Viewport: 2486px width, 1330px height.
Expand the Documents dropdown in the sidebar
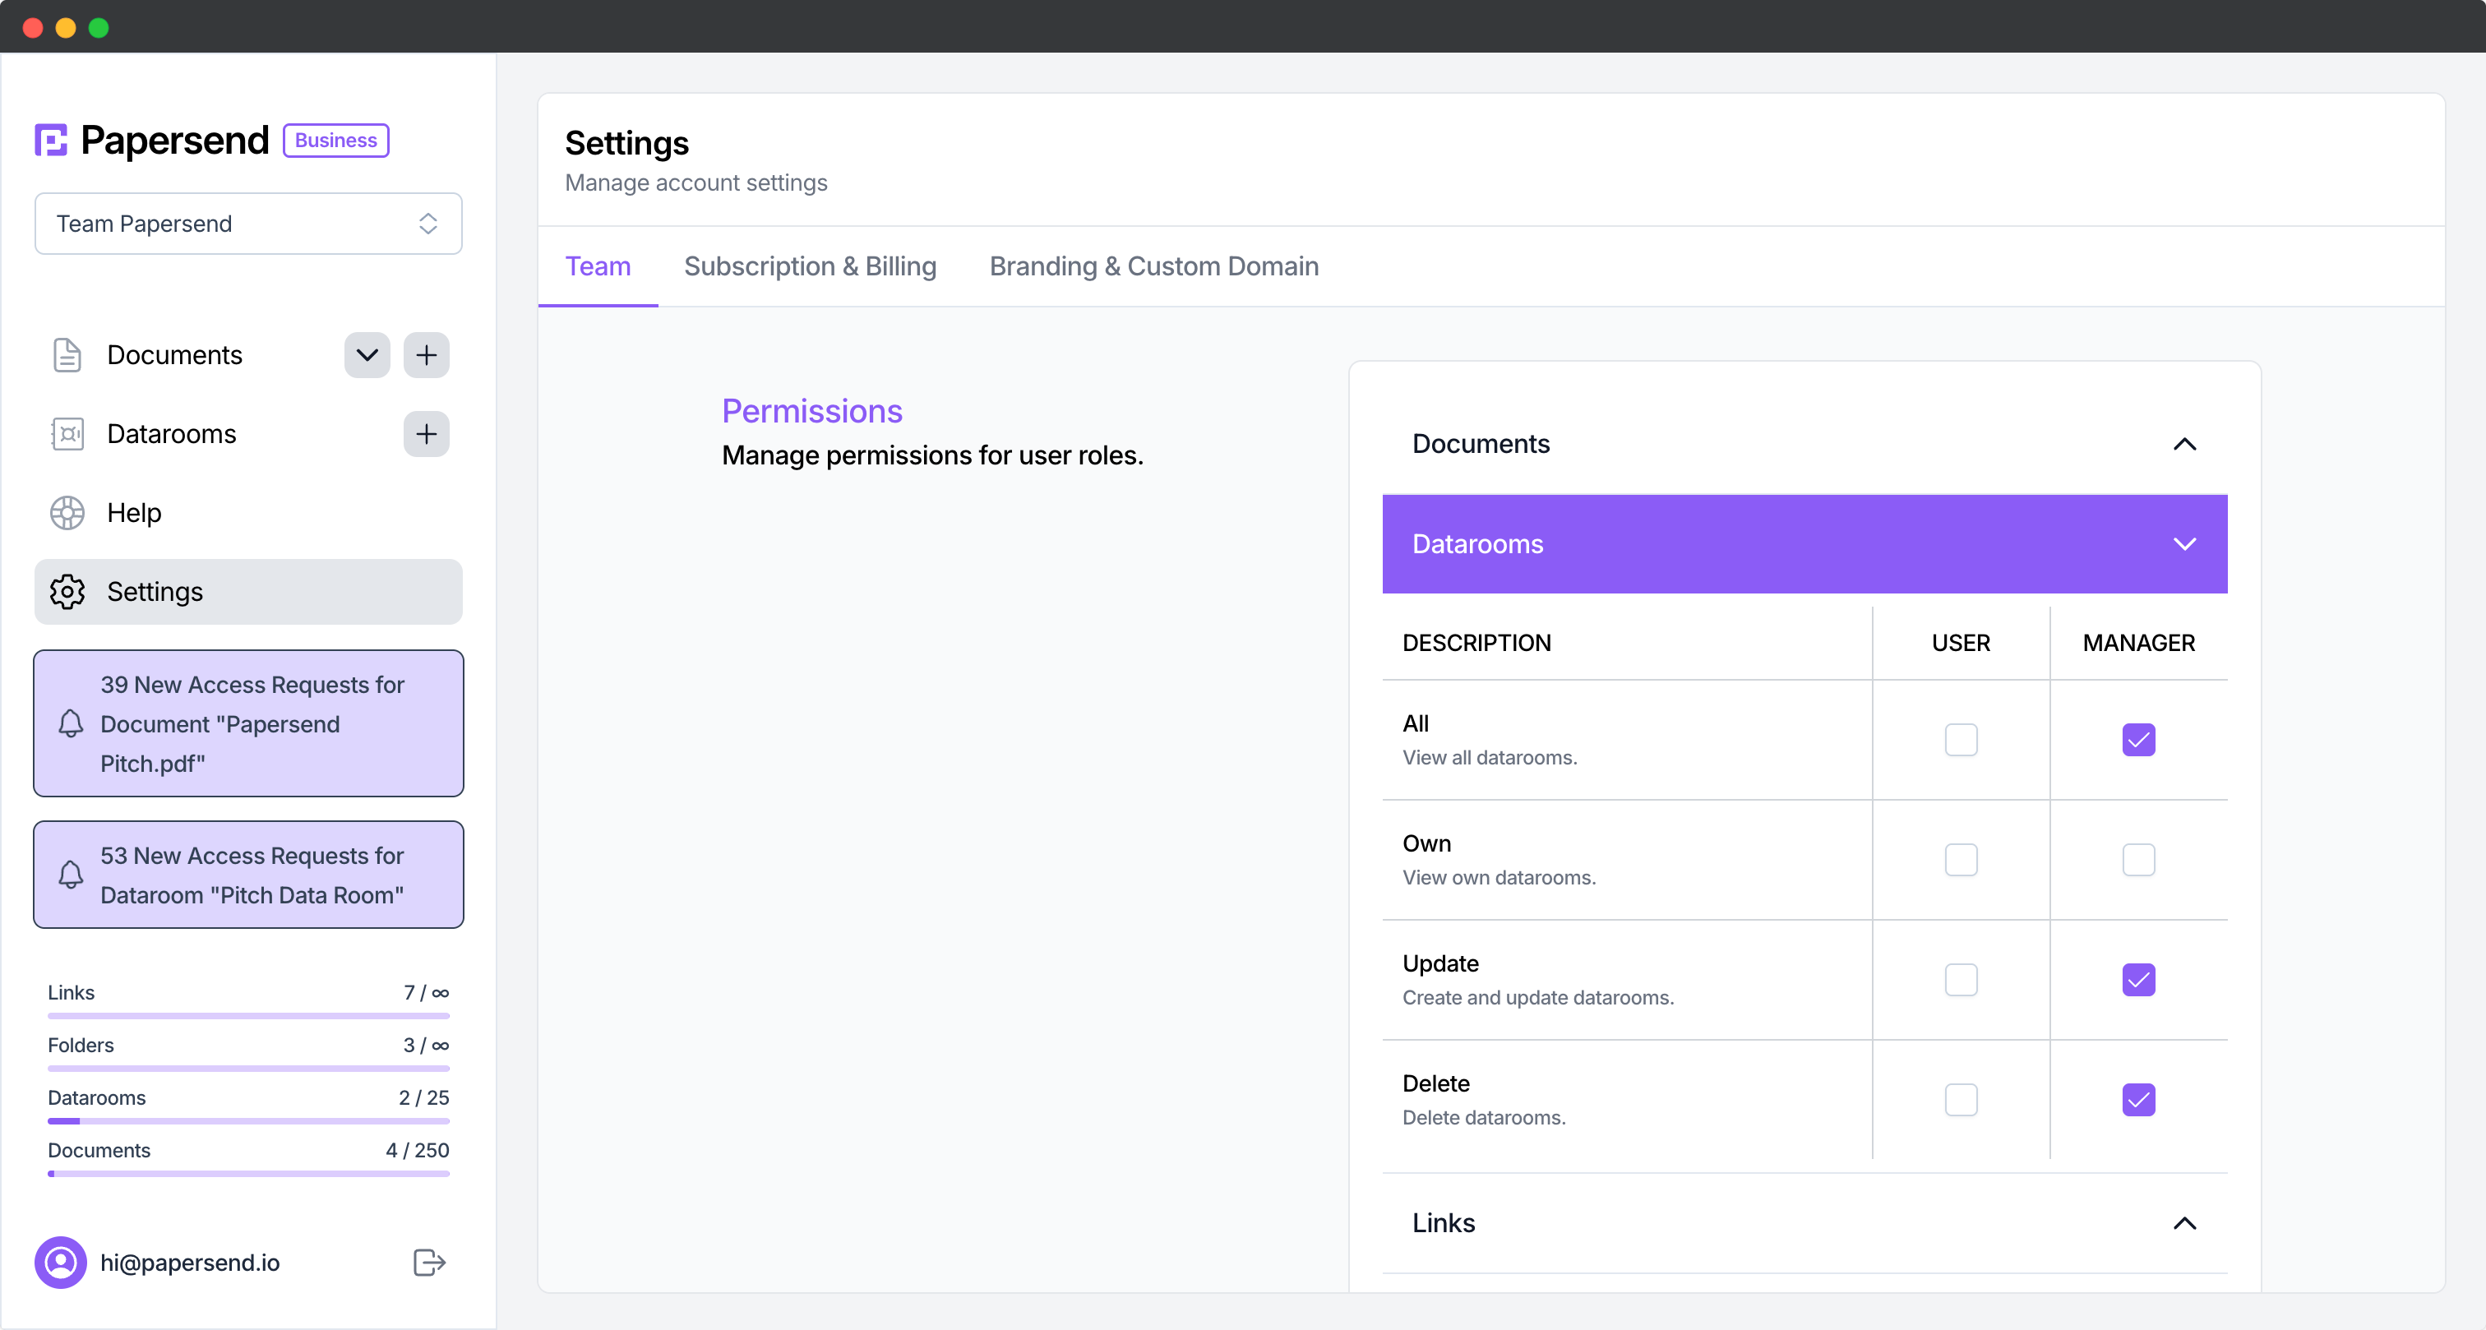point(366,355)
